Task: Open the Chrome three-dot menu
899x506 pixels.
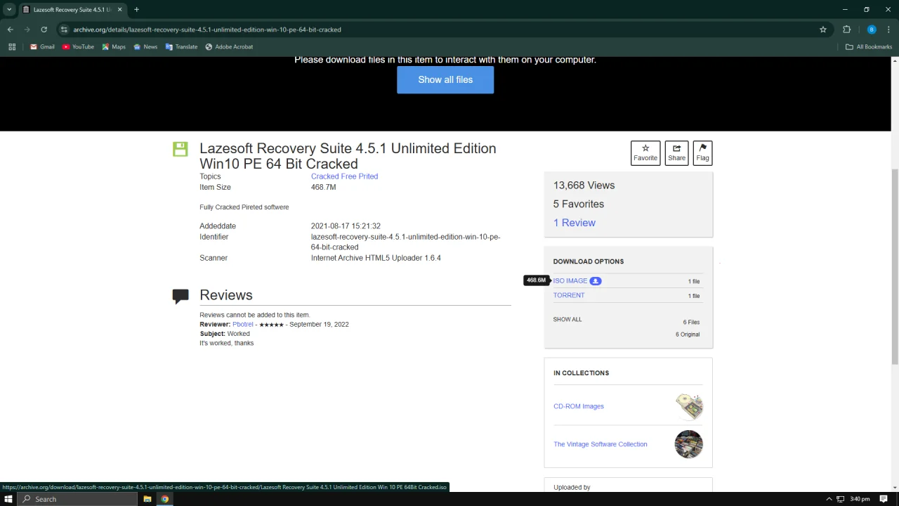Action: (889, 30)
